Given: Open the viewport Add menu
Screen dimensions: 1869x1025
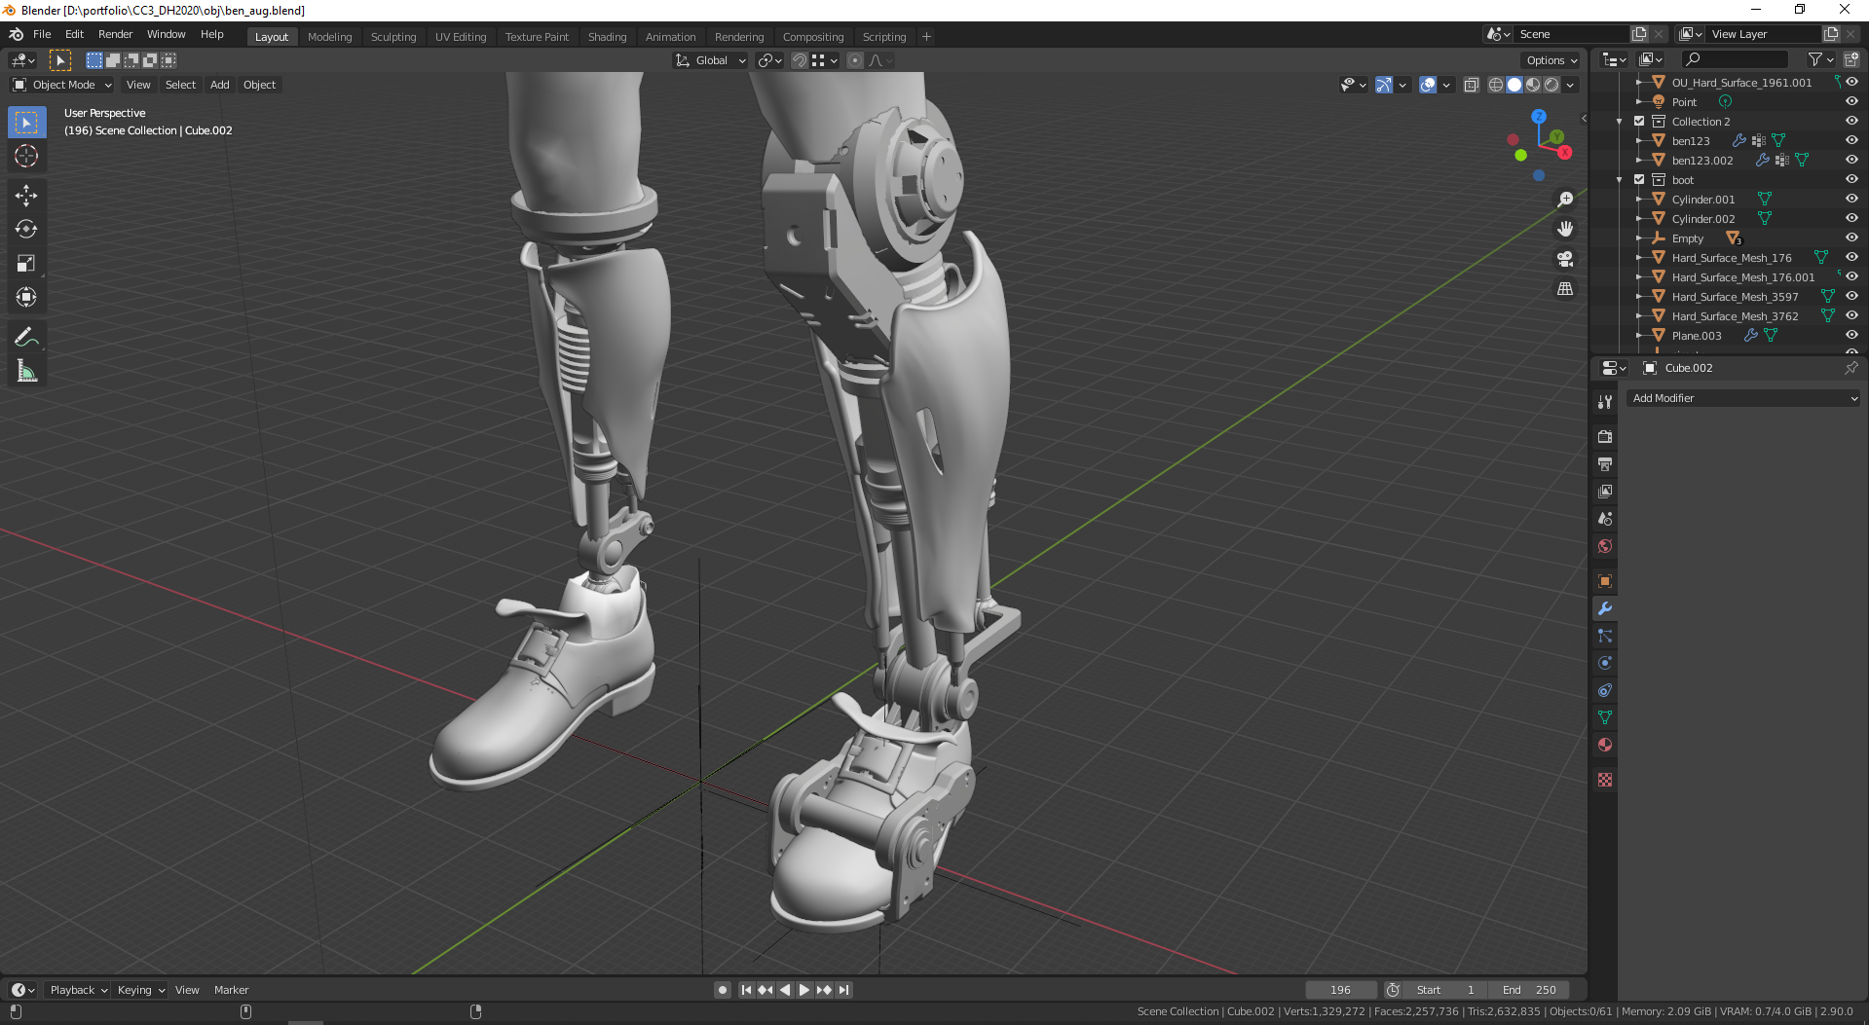Looking at the screenshot, I should point(220,85).
